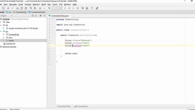Navigate Forward with the toolbar arrow
This screenshot has width=195, height=110.
[x=44, y=8]
